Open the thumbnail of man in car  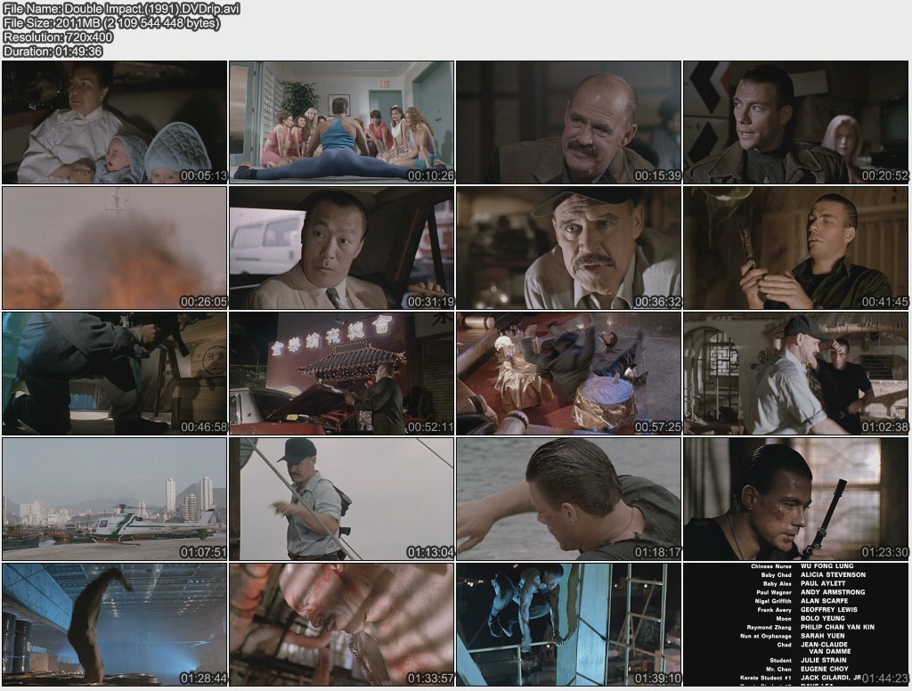click(342, 248)
